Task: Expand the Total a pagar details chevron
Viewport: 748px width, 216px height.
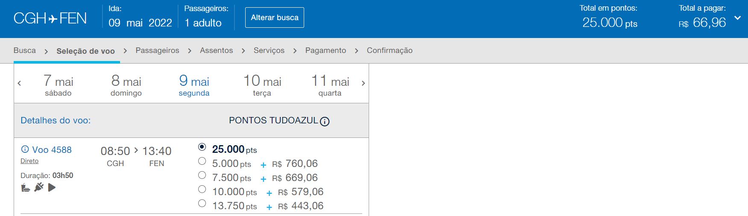Action: click(x=737, y=18)
